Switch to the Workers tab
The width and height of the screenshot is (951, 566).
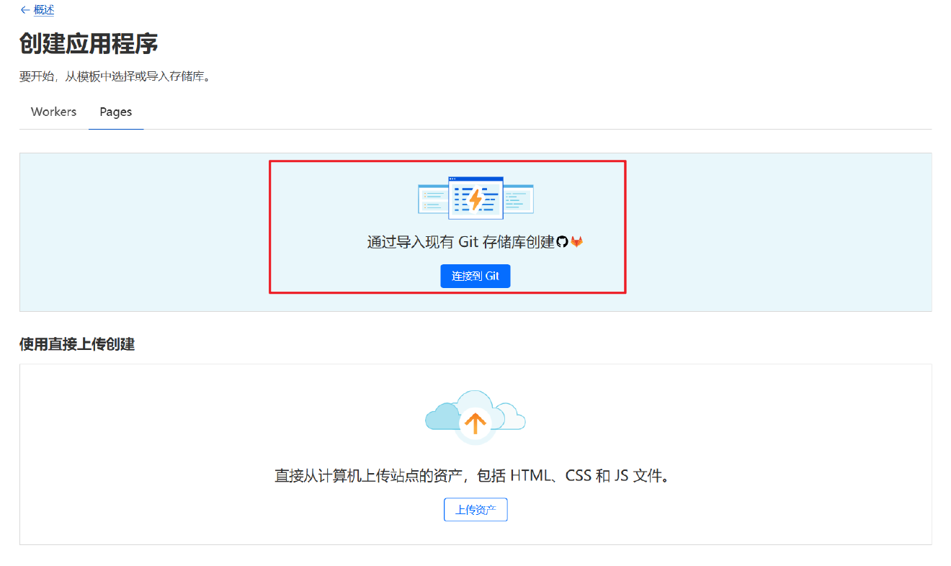click(x=53, y=112)
